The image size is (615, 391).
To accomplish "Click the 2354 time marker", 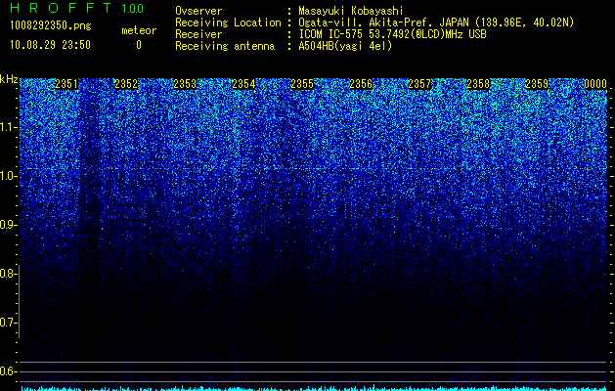I will [243, 84].
